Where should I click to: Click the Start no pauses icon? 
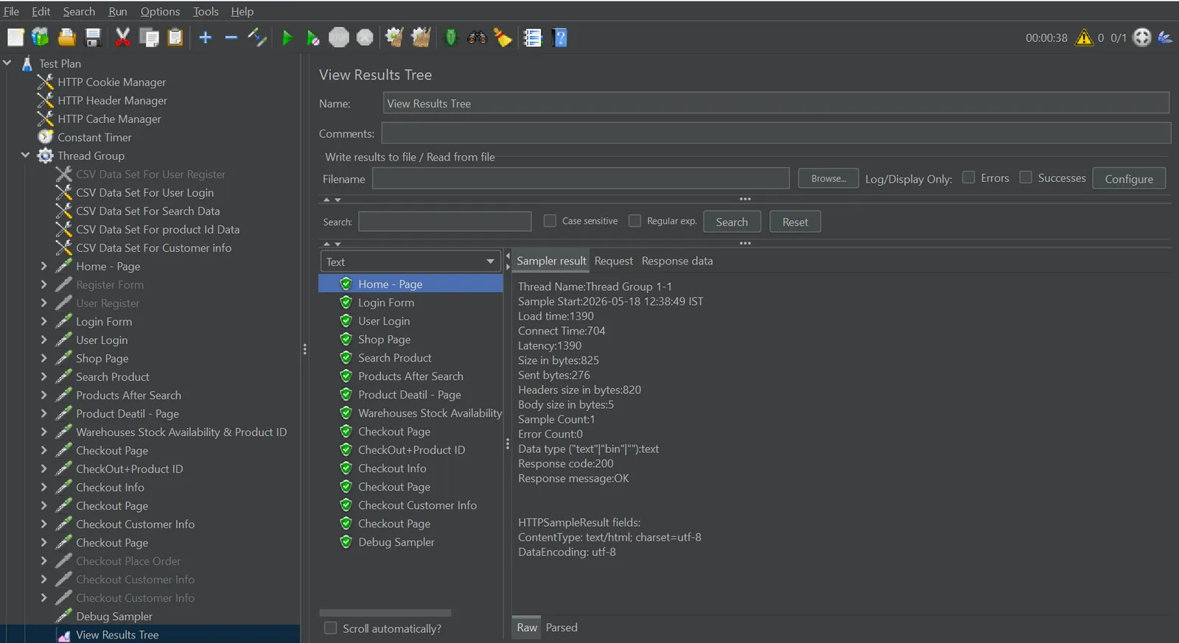(x=313, y=38)
